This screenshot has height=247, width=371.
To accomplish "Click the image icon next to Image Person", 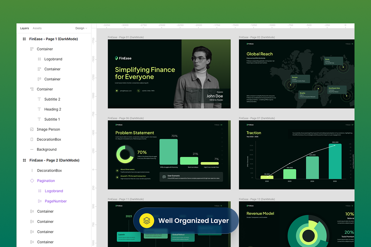I will (32, 129).
